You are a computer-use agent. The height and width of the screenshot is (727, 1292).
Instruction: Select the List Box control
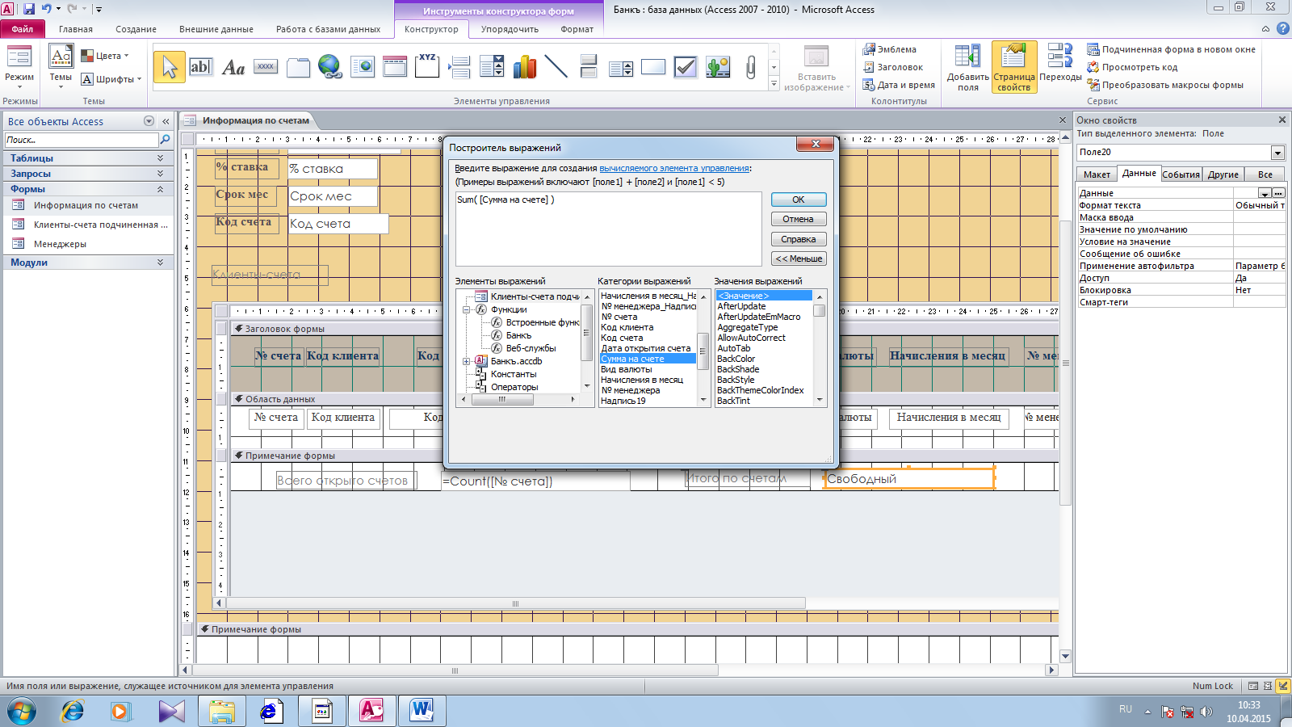pyautogui.click(x=621, y=67)
